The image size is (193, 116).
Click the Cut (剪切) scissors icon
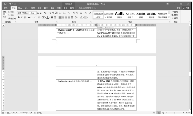click(9, 12)
